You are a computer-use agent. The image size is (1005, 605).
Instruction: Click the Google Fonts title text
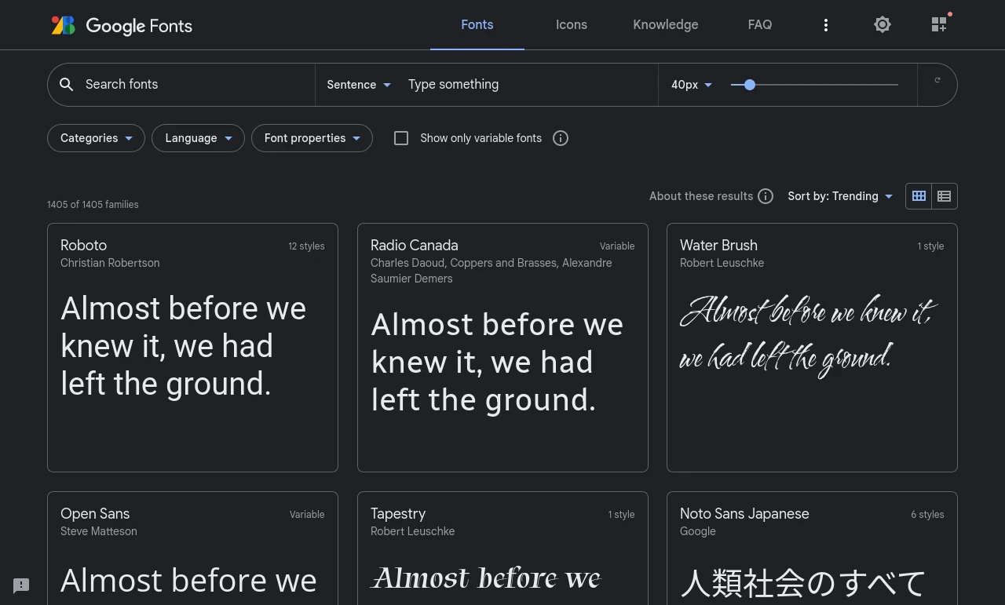coord(139,26)
